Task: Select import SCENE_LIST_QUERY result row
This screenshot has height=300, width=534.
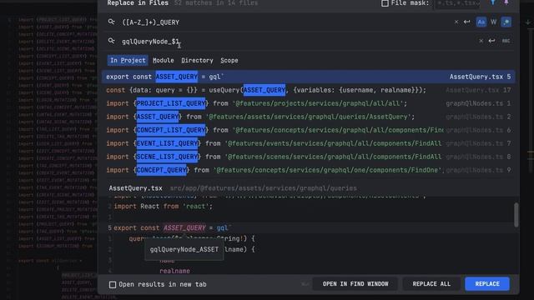Action: coord(308,157)
